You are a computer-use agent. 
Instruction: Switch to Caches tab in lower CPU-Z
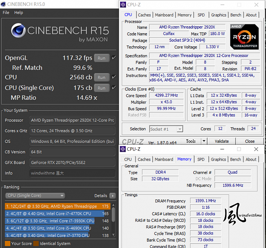[x=144, y=160]
